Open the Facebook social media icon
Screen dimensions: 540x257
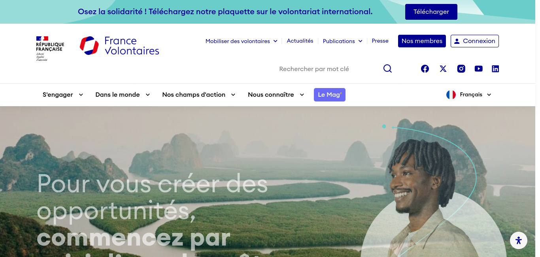(425, 69)
